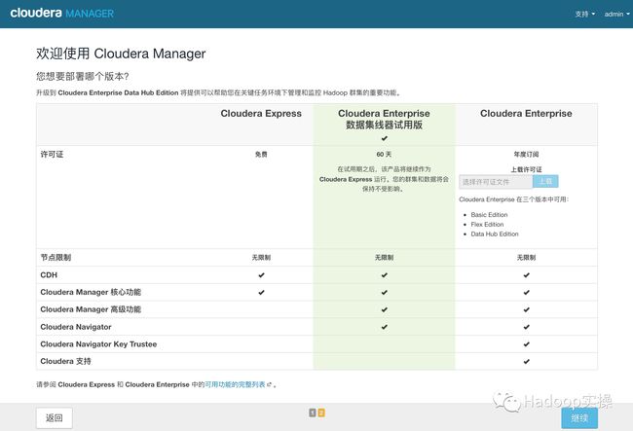Go to wizard step 1 indicator
The width and height of the screenshot is (633, 431).
pos(313,413)
